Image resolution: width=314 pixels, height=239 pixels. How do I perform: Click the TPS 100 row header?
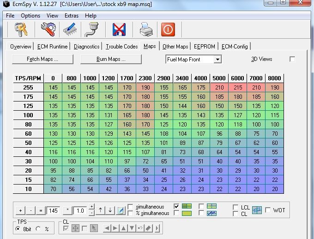pyautogui.click(x=28, y=115)
